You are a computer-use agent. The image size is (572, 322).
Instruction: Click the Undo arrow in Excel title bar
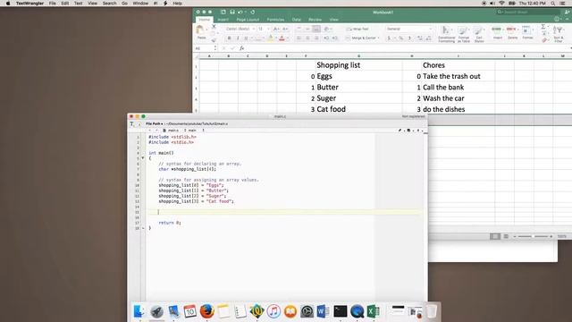point(240,12)
